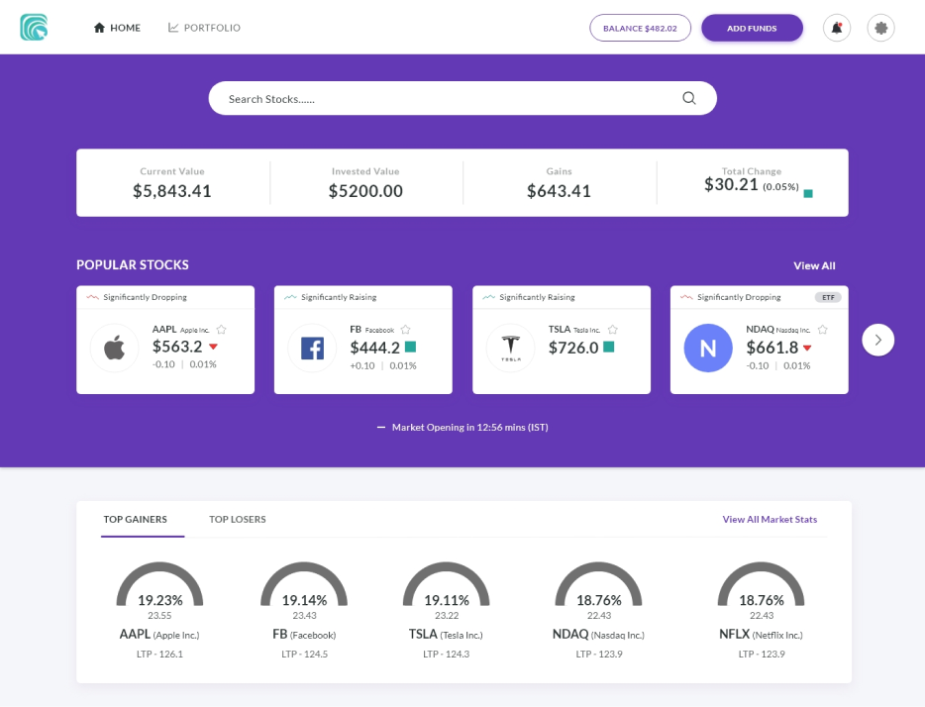Open the notifications bell
The height and width of the screenshot is (707, 925).
click(x=837, y=27)
